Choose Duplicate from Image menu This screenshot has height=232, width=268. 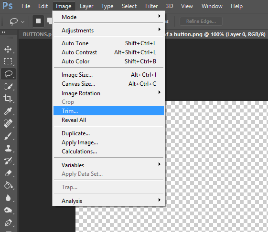coord(109,133)
